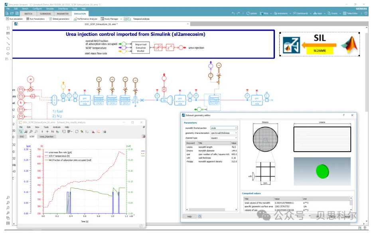
Task: Click the monolith length value cell
Action: 234,147
